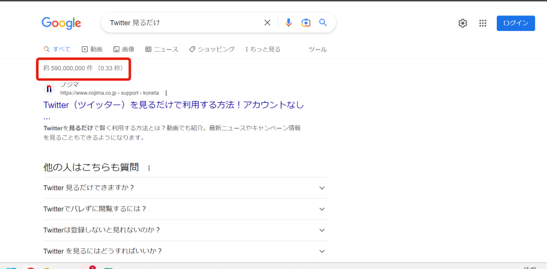Expand question Twitterでバレずに閲覧するには？
This screenshot has height=269, width=547.
pyautogui.click(x=185, y=209)
